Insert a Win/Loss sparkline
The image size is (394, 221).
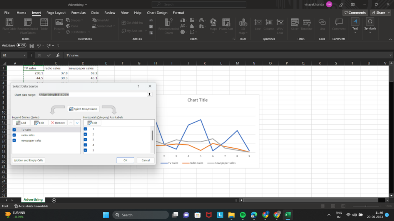280,26
